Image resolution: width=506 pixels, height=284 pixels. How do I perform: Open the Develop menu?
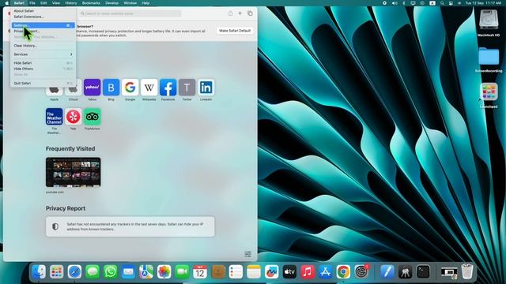pos(112,3)
